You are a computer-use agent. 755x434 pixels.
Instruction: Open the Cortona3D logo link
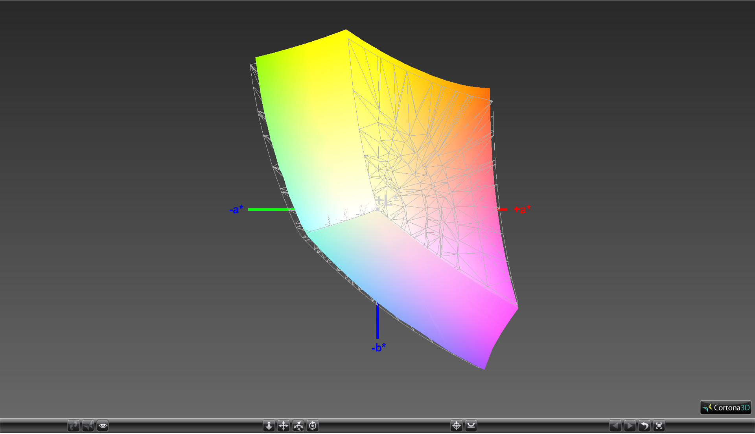726,408
